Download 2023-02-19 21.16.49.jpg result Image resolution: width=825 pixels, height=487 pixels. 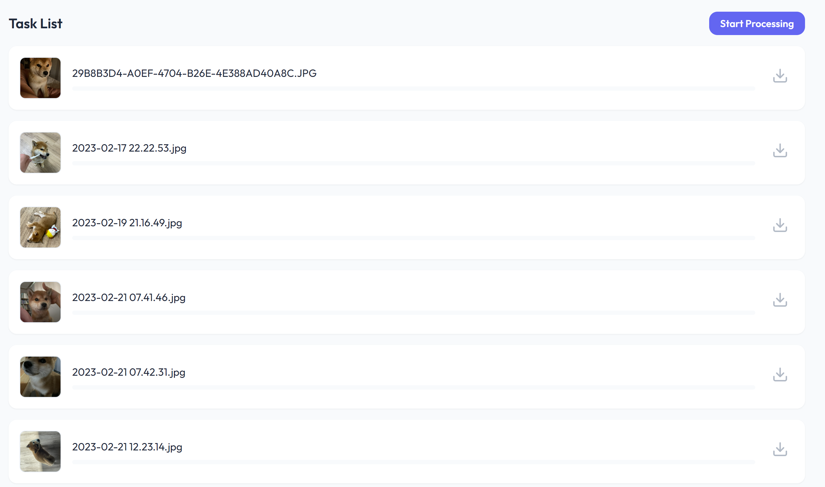click(x=780, y=225)
